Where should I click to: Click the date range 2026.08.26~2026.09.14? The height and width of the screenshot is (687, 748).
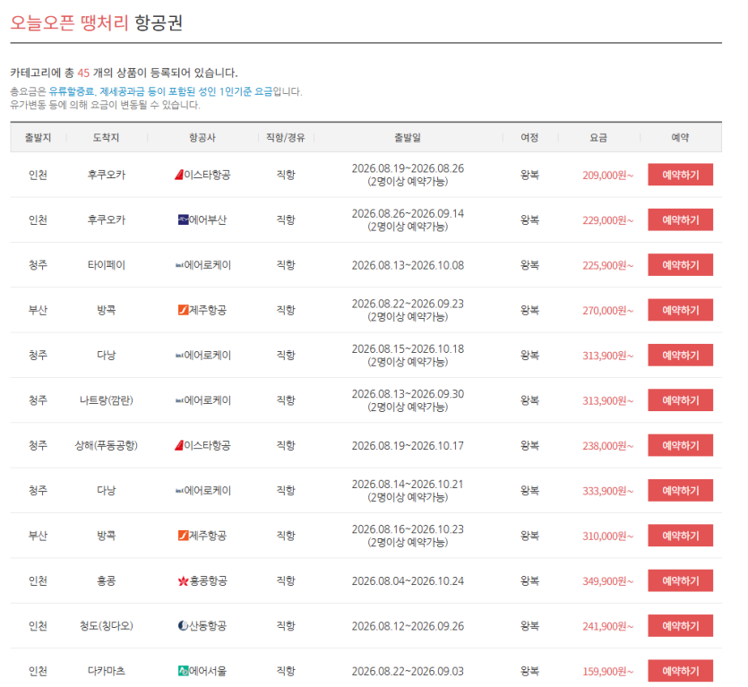[408, 213]
